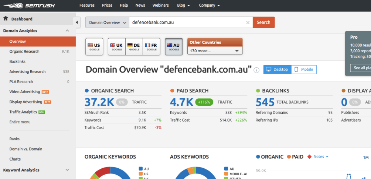
Task: Click the Search button
Action: (x=263, y=22)
